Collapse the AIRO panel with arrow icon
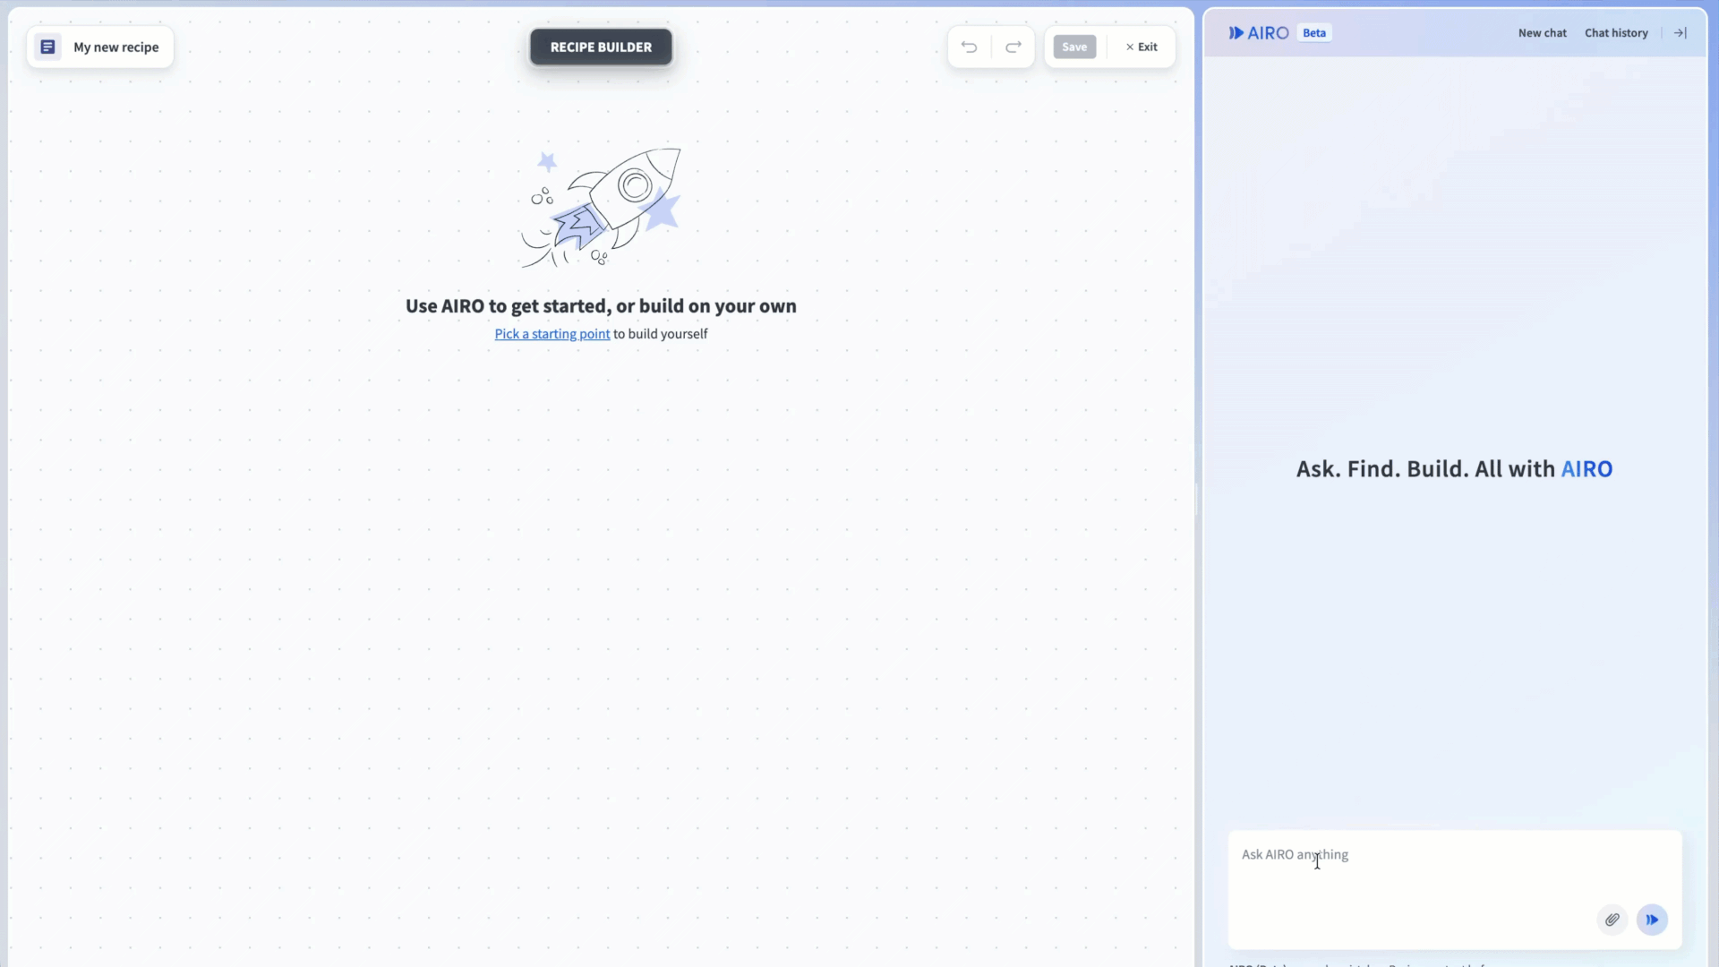Image resolution: width=1719 pixels, height=967 pixels. tap(1681, 33)
